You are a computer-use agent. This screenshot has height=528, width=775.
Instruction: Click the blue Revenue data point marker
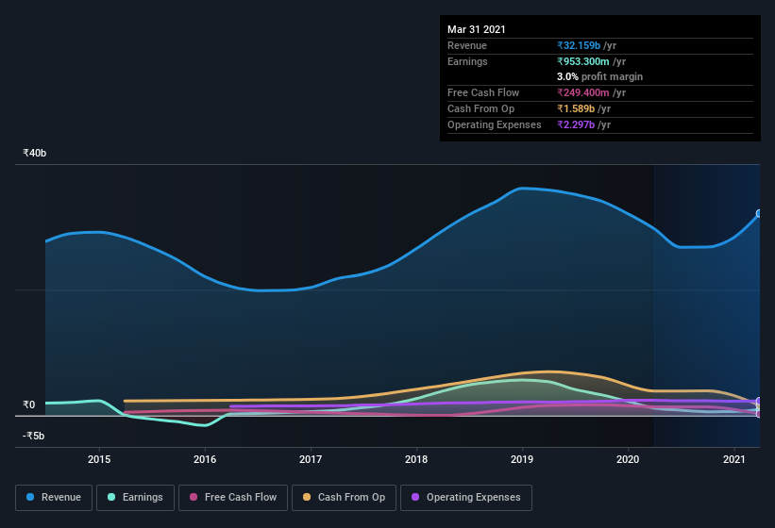[759, 214]
